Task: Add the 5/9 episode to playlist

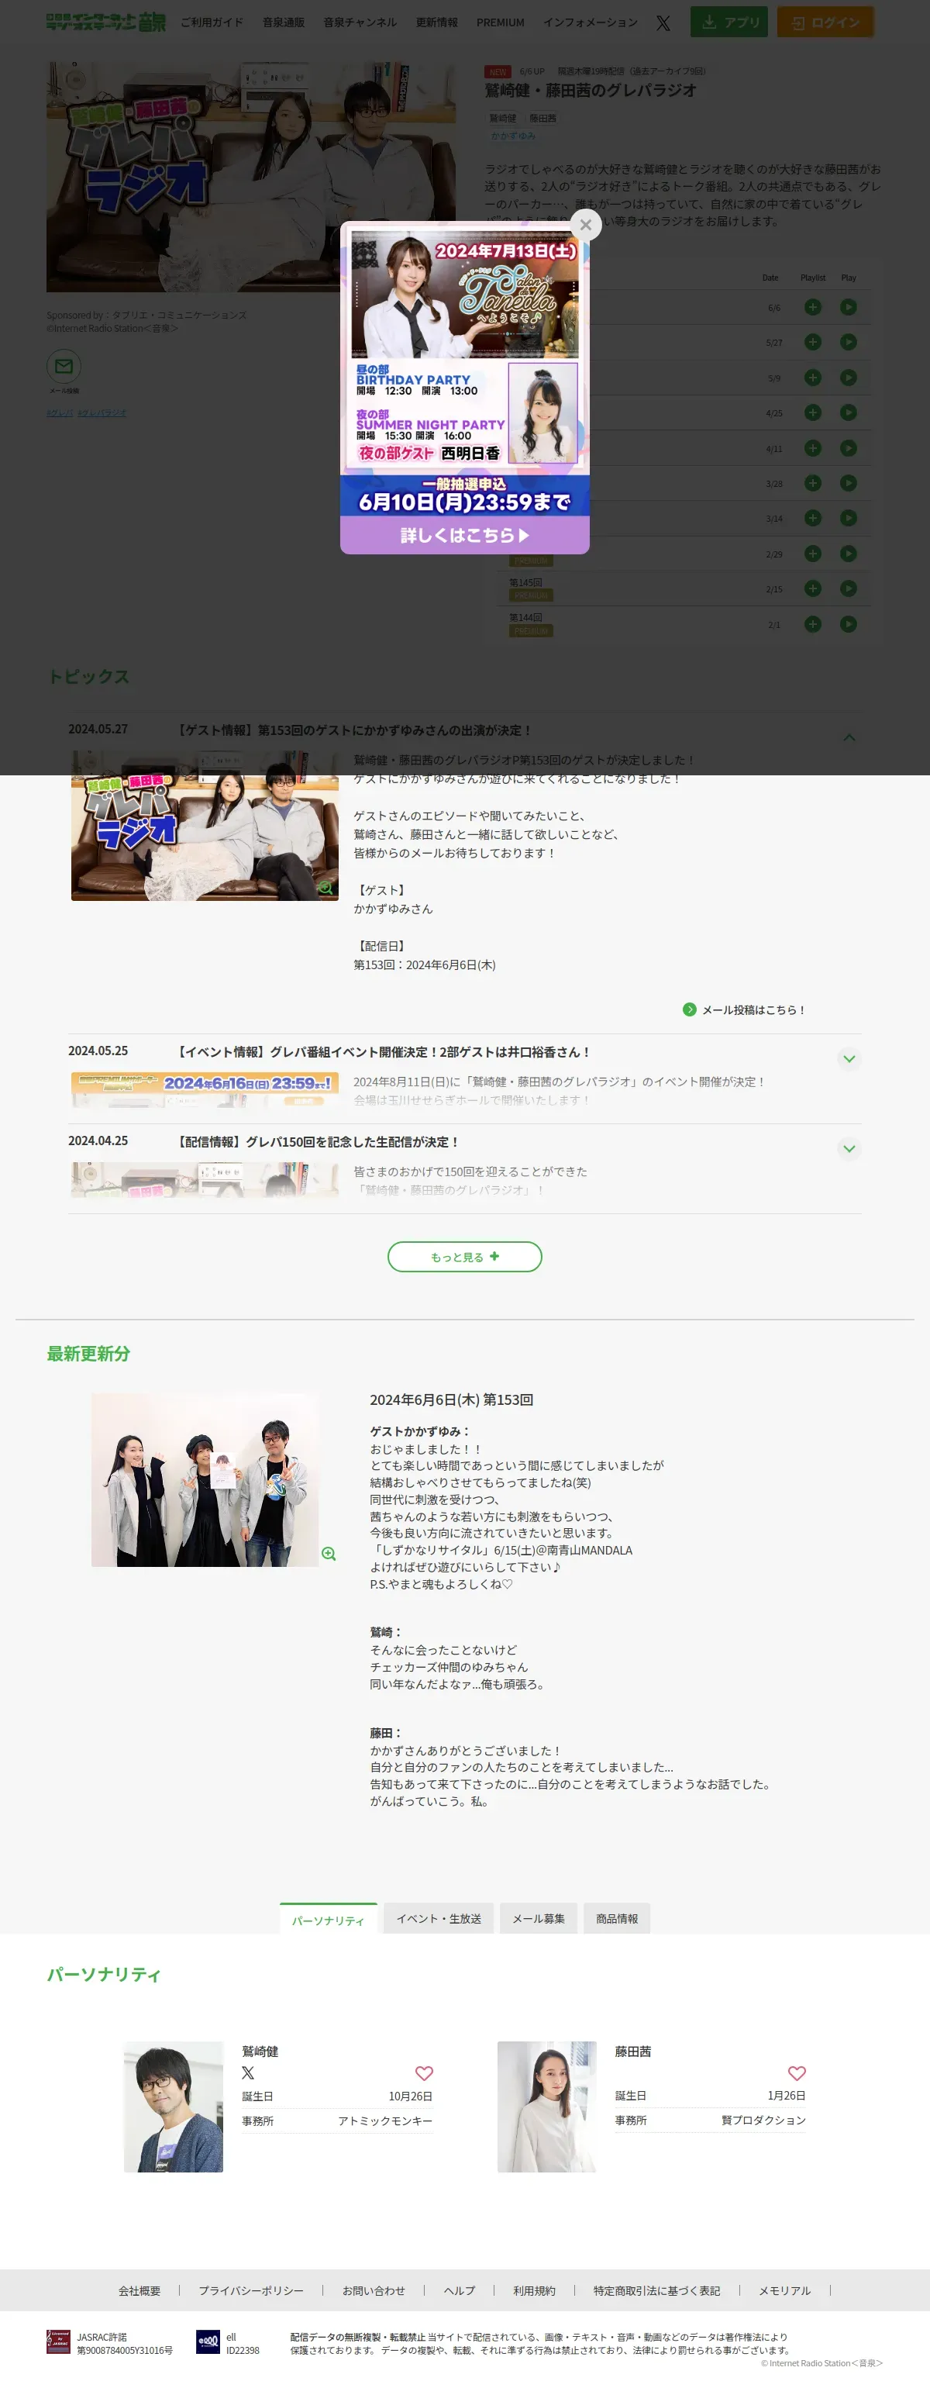Action: tap(812, 378)
